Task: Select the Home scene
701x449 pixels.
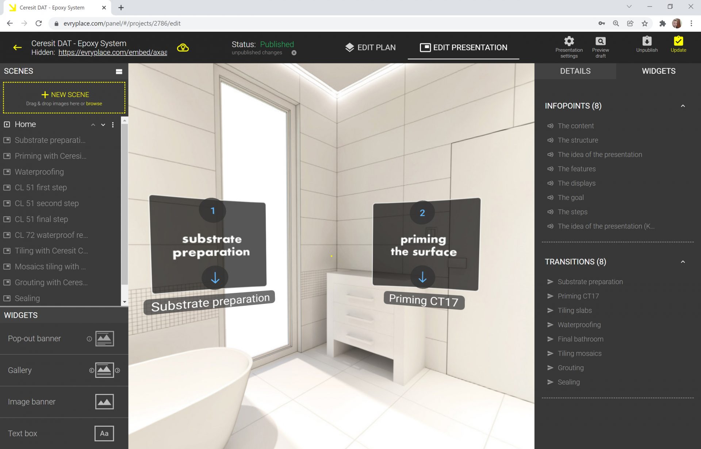Action: [25, 124]
